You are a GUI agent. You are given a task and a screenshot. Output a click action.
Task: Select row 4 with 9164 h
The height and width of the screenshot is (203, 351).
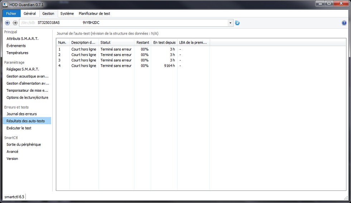(133, 66)
